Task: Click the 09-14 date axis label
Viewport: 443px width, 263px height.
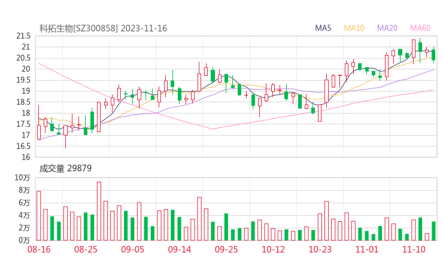Action: 180,249
